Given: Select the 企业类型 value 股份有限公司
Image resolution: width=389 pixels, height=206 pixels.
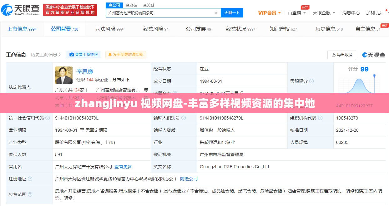Looking at the screenshot, I should (85, 142).
